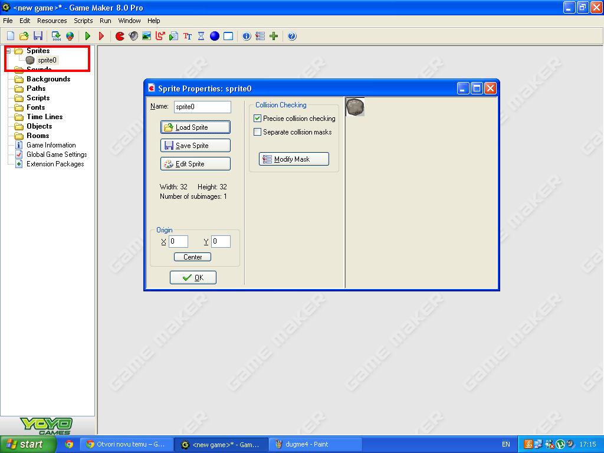Open the Run menu

coord(105,21)
